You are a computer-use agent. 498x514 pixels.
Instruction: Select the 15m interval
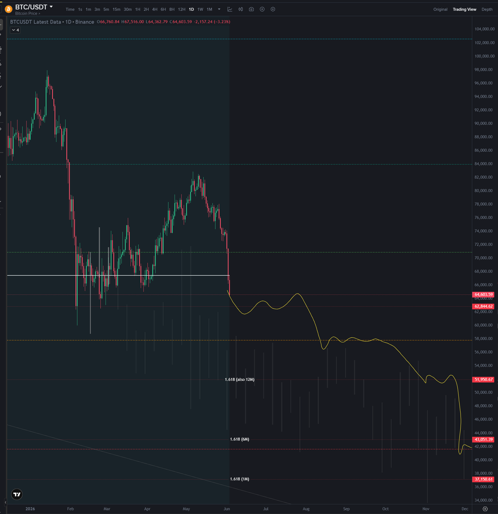[116, 9]
